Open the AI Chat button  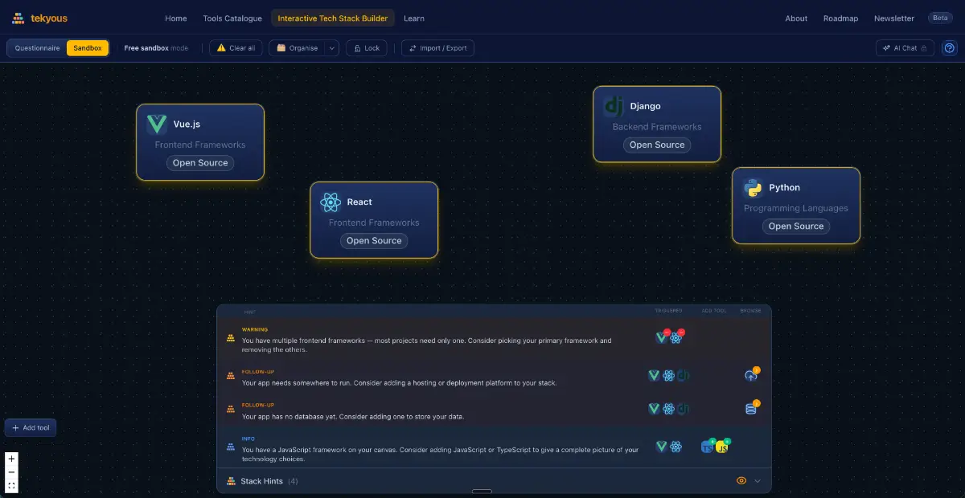click(905, 48)
